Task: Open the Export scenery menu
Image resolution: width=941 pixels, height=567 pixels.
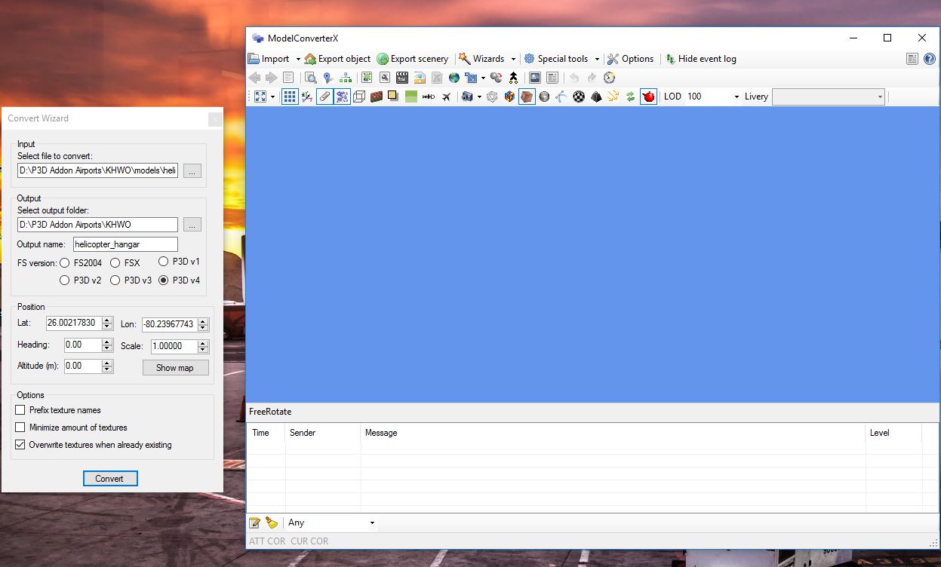Action: 413,59
